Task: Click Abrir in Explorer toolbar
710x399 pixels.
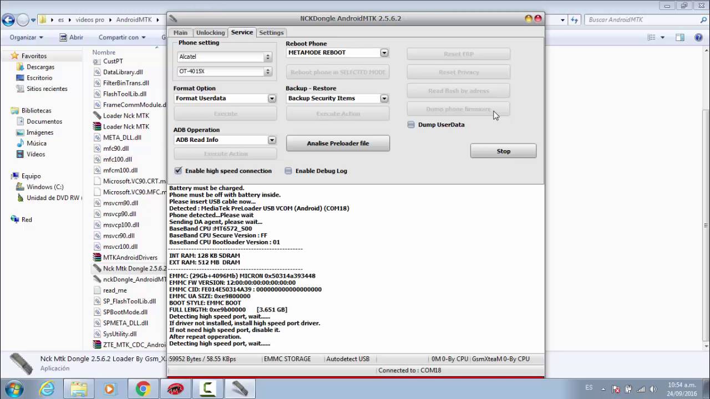Action: click(x=71, y=37)
